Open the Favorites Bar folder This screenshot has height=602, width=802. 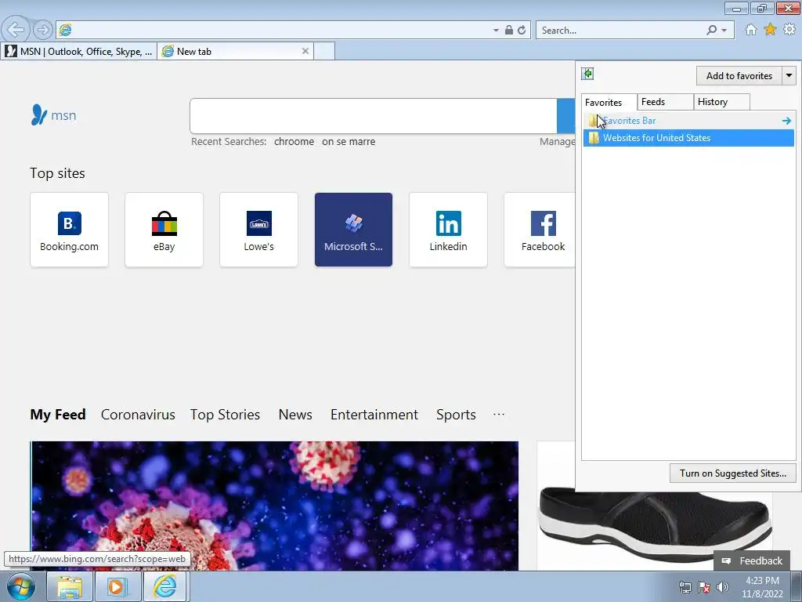tap(688, 121)
